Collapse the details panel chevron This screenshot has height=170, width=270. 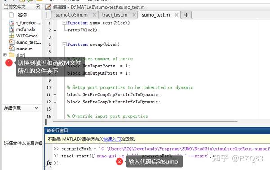pos(36,108)
